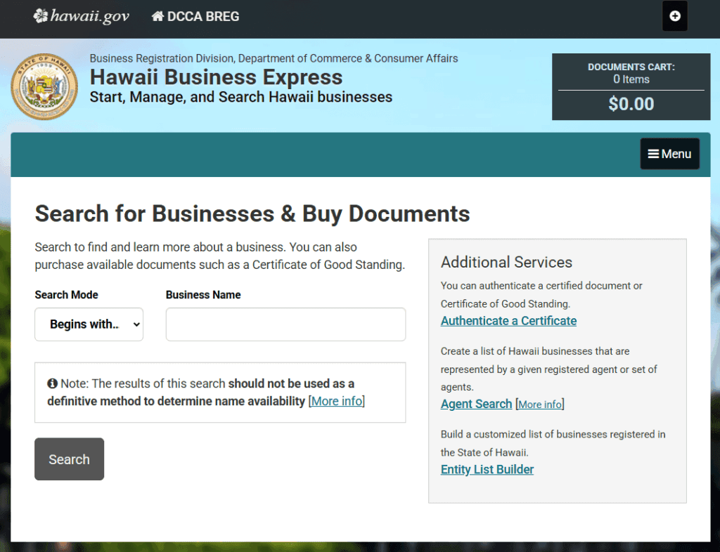Click the State of Hawaii seal emblem
Viewport: 720px width, 552px height.
[44, 86]
